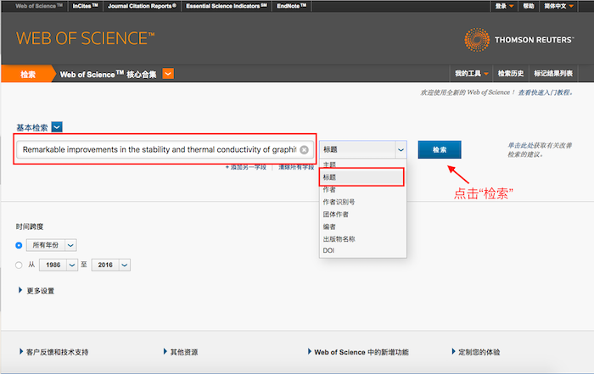Switch to the InCites top tab

(x=85, y=6)
